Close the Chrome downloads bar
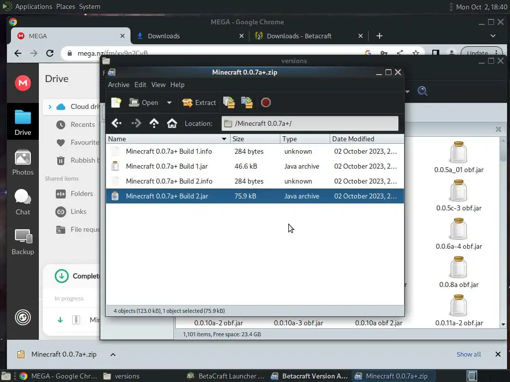The width and height of the screenshot is (510, 382). coord(498,354)
